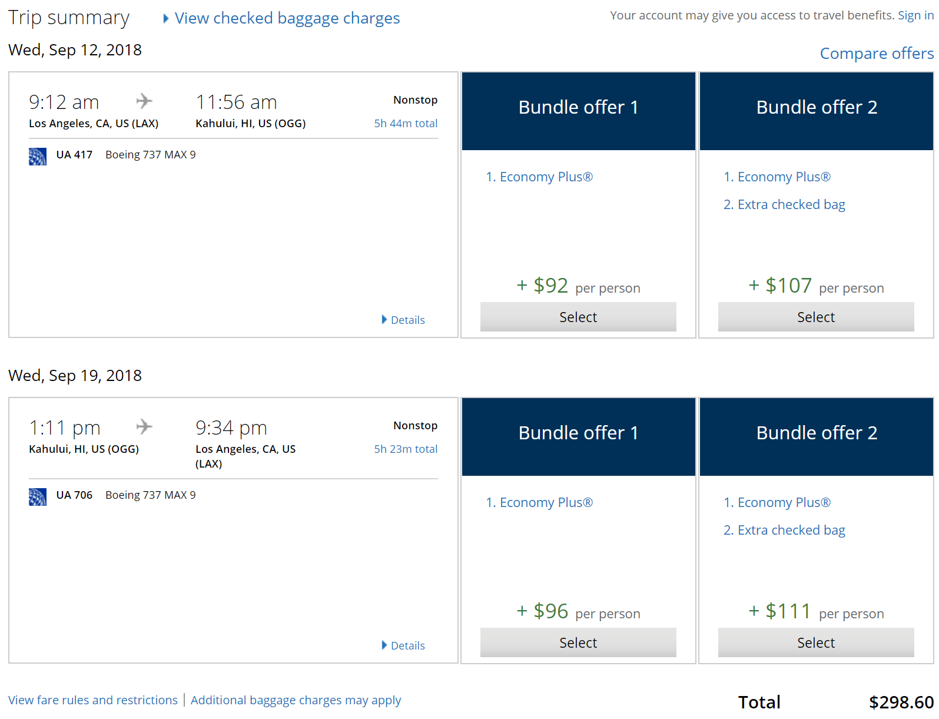Click the United logo beside UA 417
This screenshot has height=719, width=939.
38,156
